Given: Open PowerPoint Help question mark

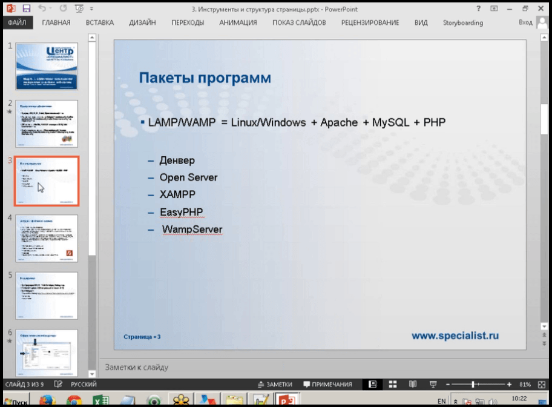Looking at the screenshot, I should 478,8.
